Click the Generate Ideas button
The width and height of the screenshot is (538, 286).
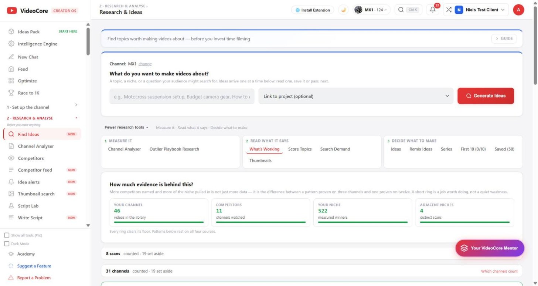tap(486, 96)
